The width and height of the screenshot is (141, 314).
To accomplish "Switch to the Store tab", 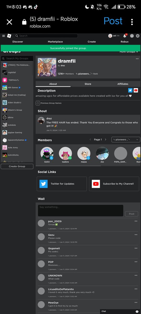I will tap(88, 84).
